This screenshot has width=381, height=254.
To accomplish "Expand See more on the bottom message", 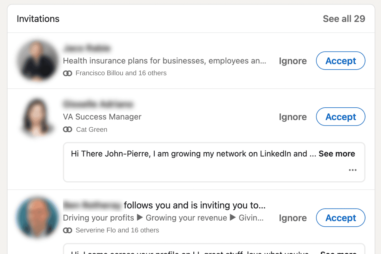I will click(x=338, y=252).
